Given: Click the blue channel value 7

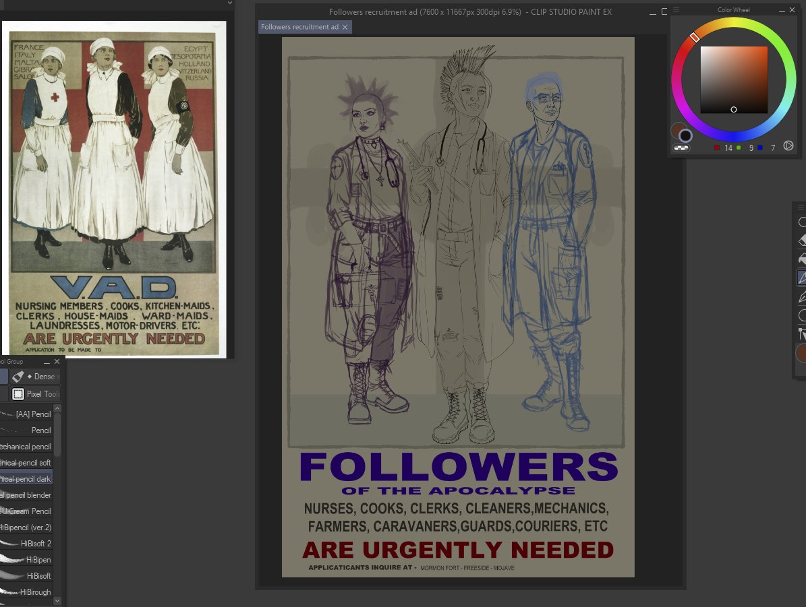Looking at the screenshot, I should (x=772, y=148).
